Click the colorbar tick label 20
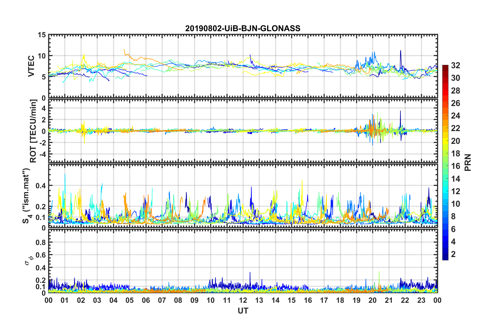The image size is (486, 325). (456, 141)
